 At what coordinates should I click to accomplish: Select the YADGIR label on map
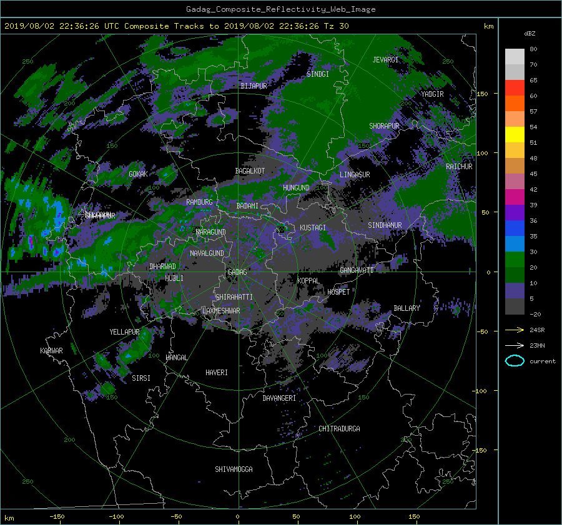pos(432,94)
